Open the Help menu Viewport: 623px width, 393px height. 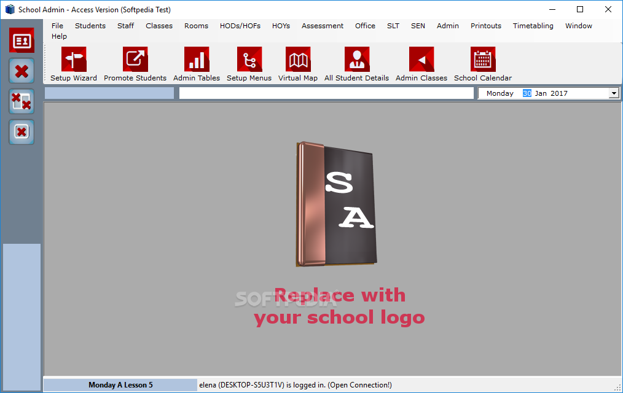[x=59, y=36]
